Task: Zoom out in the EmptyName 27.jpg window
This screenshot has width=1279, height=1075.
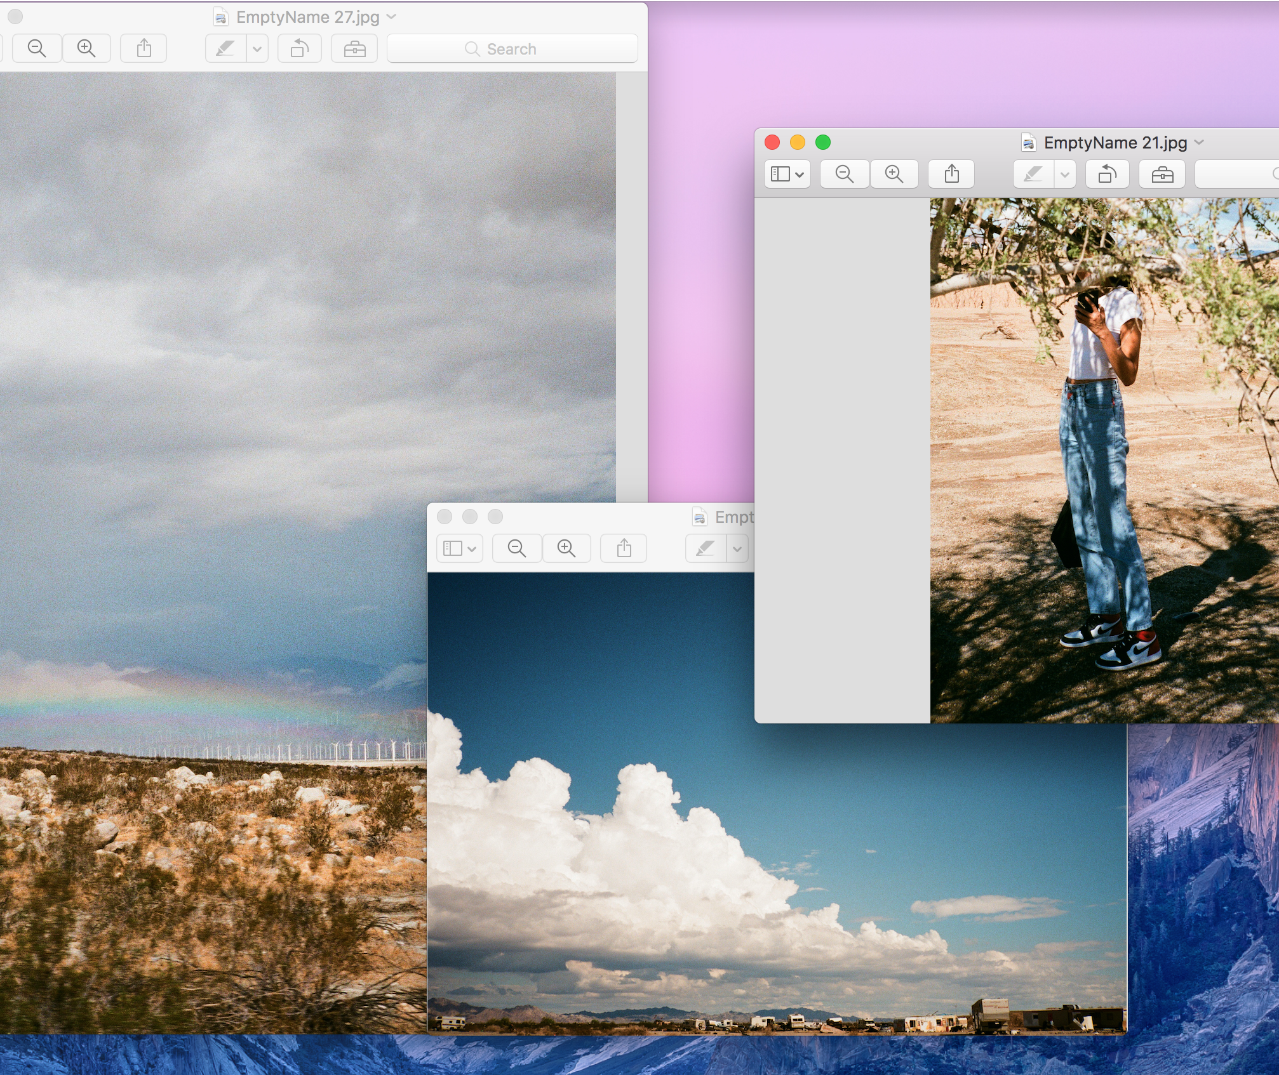Action: (x=37, y=49)
